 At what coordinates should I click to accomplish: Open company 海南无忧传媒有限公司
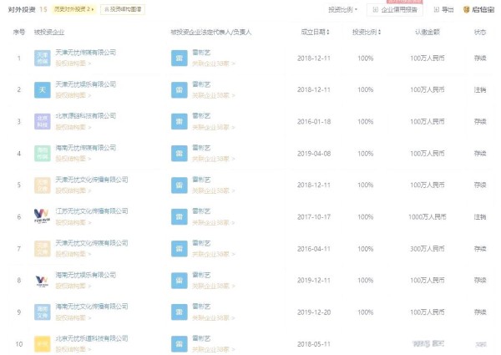(x=86, y=148)
